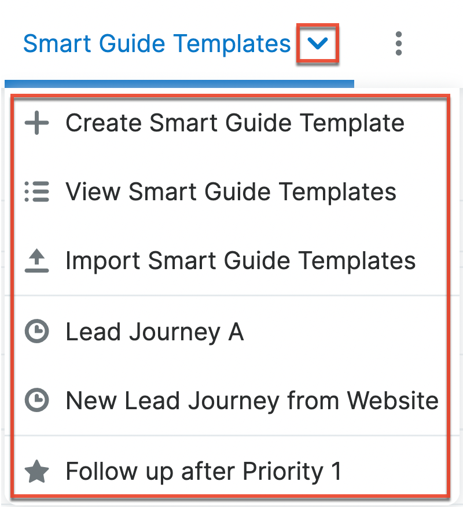
Task: Collapse the Smart Guide Templates dropdown chevron
Action: pyautogui.click(x=318, y=44)
